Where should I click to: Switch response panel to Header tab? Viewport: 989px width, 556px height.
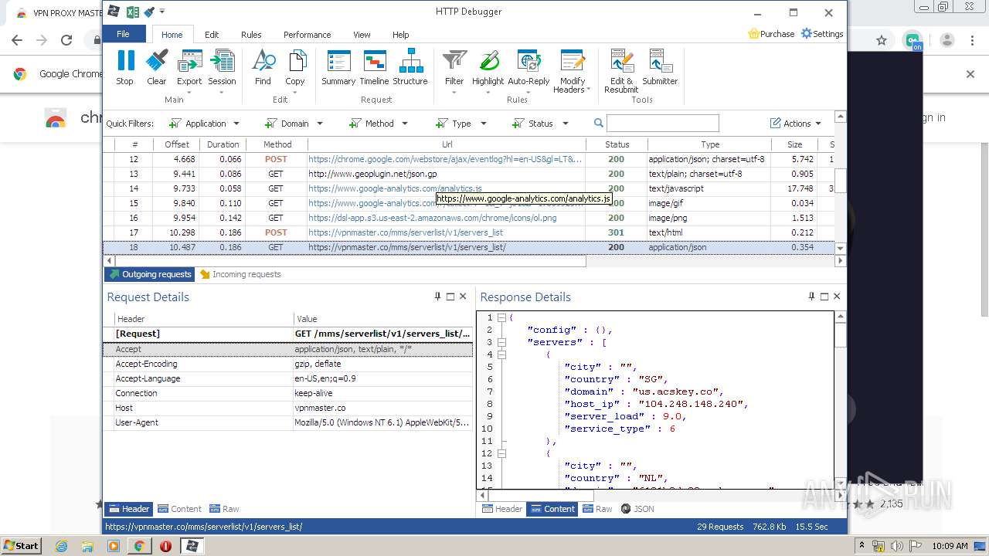(x=502, y=509)
